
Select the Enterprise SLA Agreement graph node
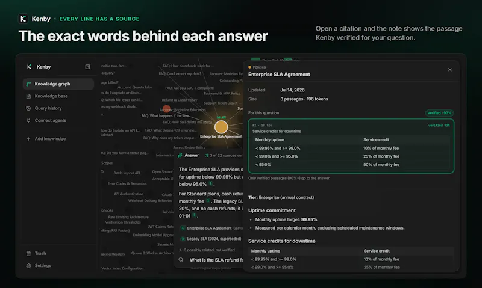(x=221, y=127)
